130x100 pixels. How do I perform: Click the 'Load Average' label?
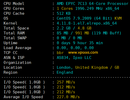click(17, 48)
